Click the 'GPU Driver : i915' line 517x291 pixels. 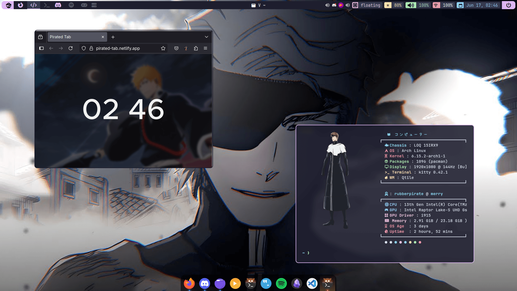(408, 215)
